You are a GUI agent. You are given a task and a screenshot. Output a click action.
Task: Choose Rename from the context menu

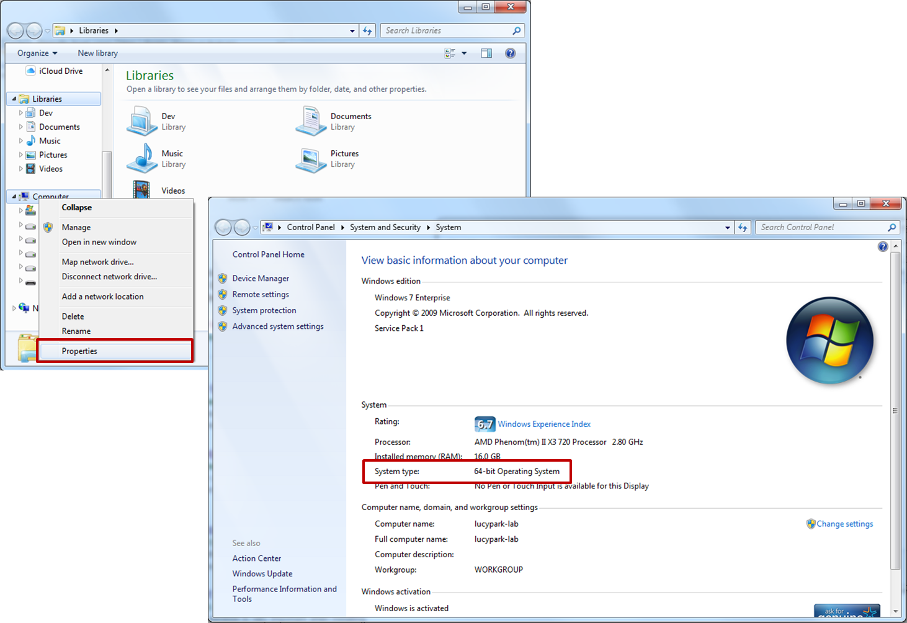[x=116, y=331]
